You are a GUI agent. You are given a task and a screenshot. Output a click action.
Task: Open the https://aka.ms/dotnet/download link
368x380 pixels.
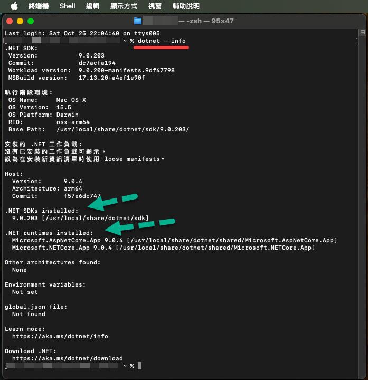coord(67,358)
